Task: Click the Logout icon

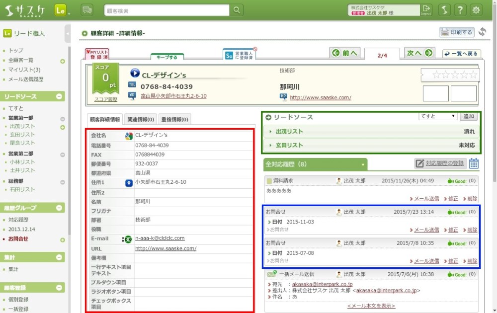Action: click(426, 10)
